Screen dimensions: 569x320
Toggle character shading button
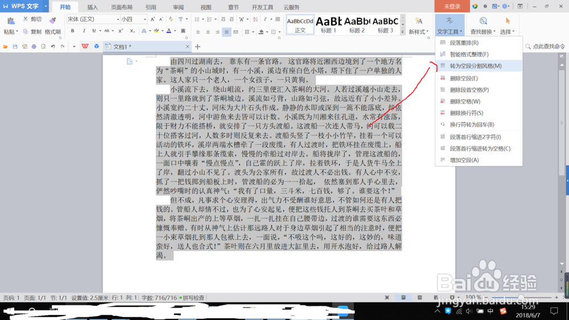[x=183, y=31]
